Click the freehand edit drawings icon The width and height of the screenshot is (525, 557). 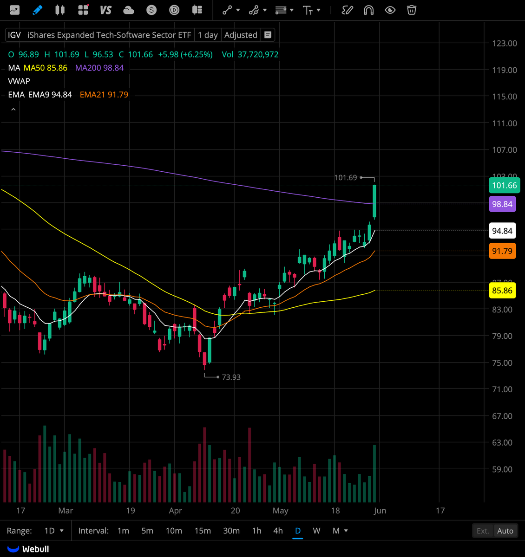(x=347, y=10)
